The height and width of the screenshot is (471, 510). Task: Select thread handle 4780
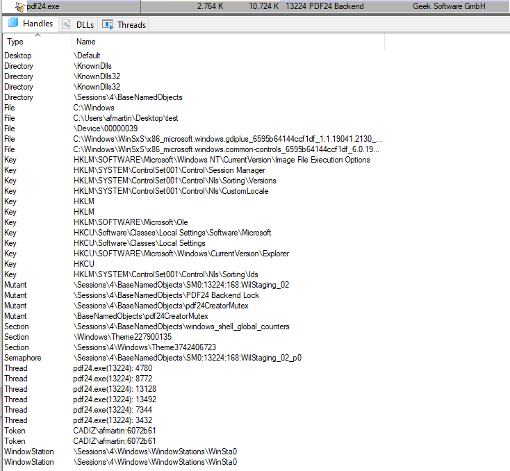113,368
